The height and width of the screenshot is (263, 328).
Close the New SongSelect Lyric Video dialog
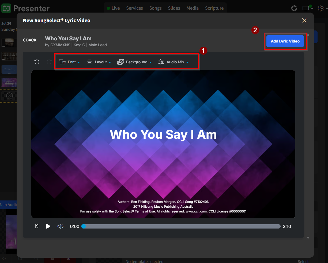point(304,21)
